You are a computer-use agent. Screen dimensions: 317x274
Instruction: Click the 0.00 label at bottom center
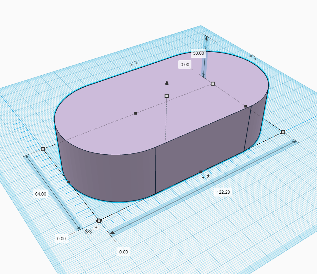click(x=123, y=252)
